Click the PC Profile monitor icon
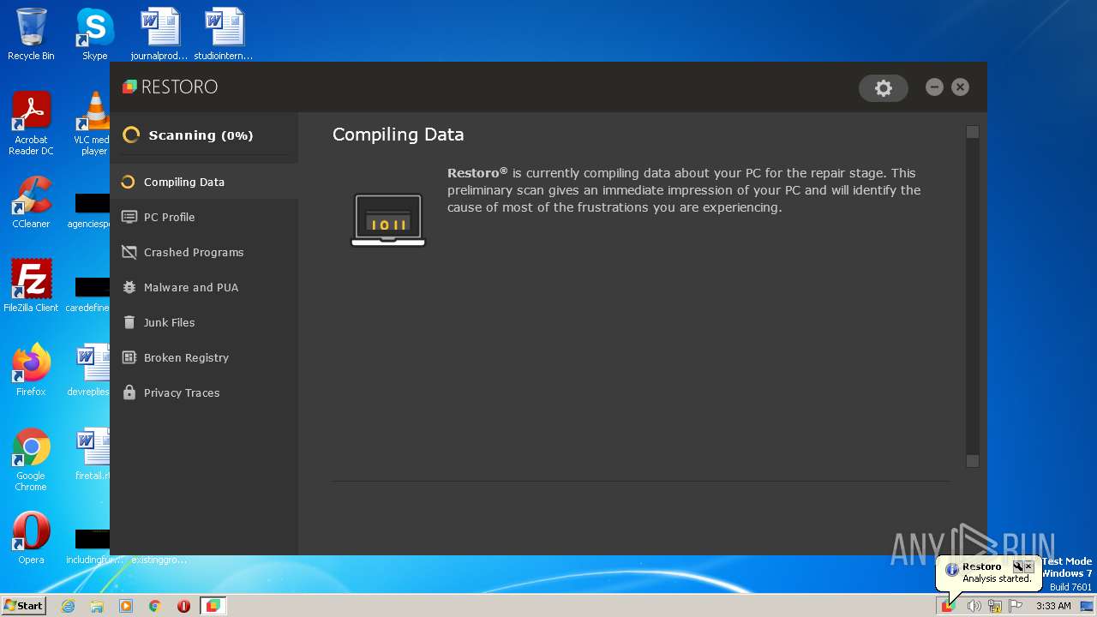The width and height of the screenshot is (1097, 617). (129, 217)
